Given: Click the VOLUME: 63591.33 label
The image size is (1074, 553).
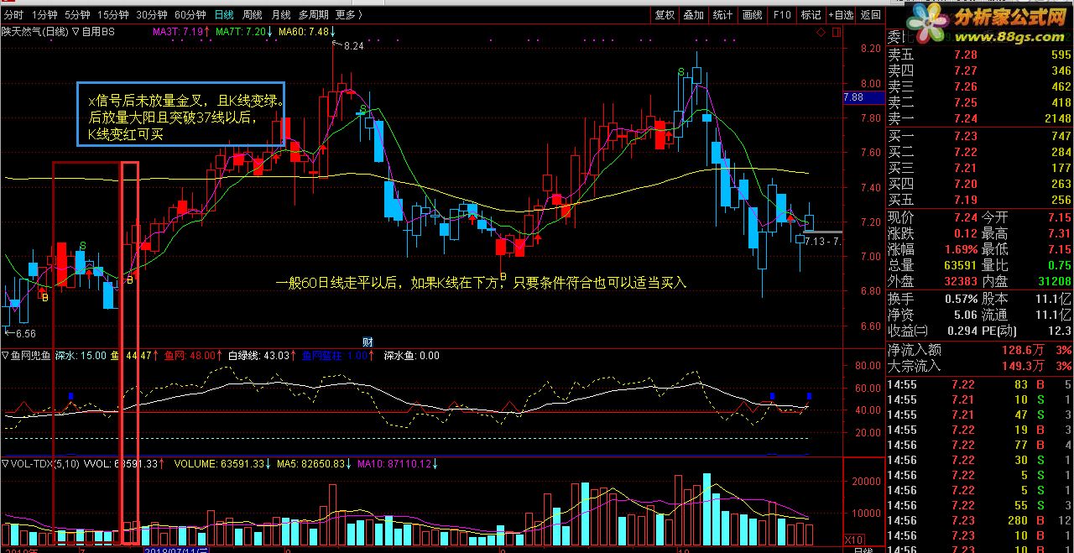Looking at the screenshot, I should (218, 463).
